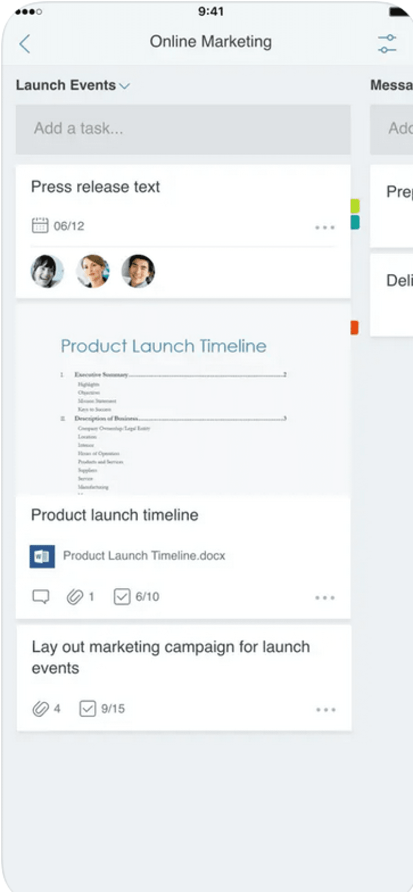Open the Word document icon
This screenshot has height=892, width=413.
pos(42,556)
